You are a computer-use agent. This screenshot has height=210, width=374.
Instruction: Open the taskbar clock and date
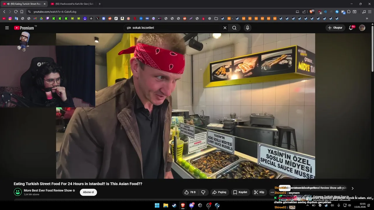point(360,205)
